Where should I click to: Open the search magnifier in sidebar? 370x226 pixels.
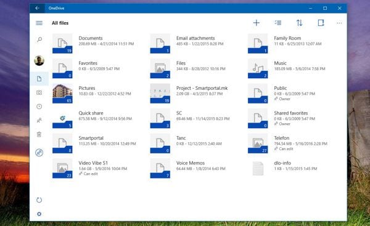(39, 39)
